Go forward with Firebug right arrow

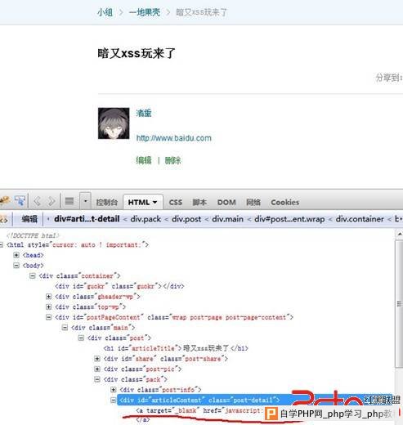[x=51, y=201]
